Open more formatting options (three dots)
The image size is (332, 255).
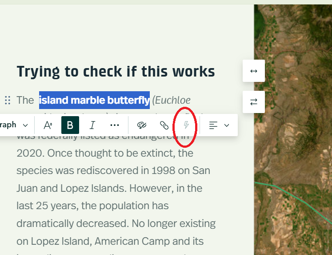(115, 125)
